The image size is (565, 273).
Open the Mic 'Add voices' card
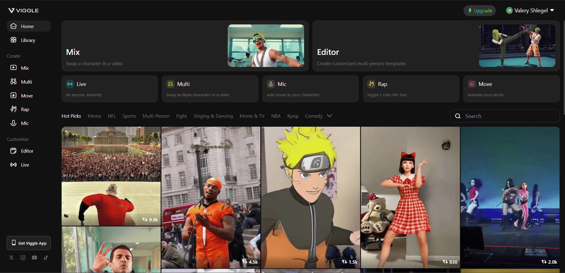point(310,89)
